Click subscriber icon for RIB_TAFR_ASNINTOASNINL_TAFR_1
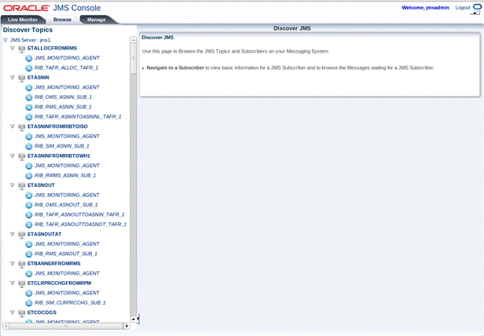 coord(29,117)
